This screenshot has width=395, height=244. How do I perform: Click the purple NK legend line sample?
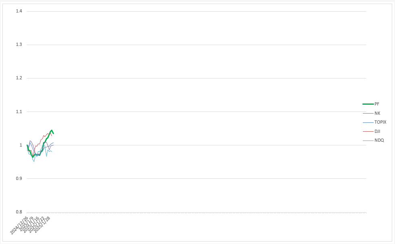click(368, 113)
